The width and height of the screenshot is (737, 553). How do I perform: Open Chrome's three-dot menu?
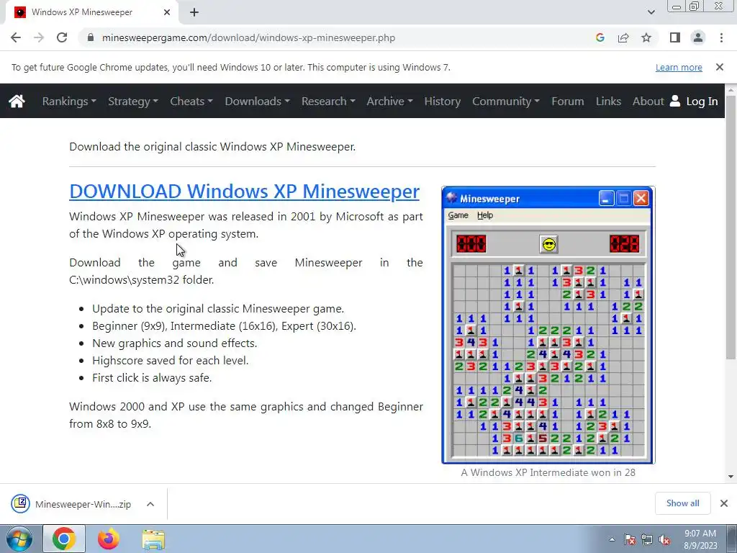(721, 37)
